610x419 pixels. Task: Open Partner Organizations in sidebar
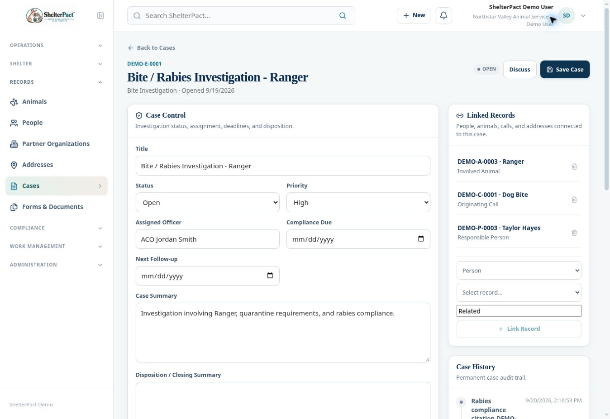57,144
